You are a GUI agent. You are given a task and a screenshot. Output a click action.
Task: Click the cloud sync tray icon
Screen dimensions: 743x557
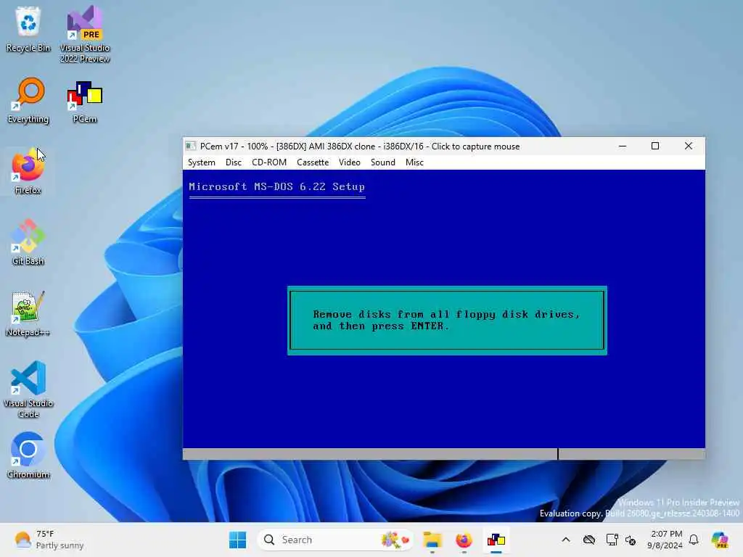pyautogui.click(x=589, y=540)
